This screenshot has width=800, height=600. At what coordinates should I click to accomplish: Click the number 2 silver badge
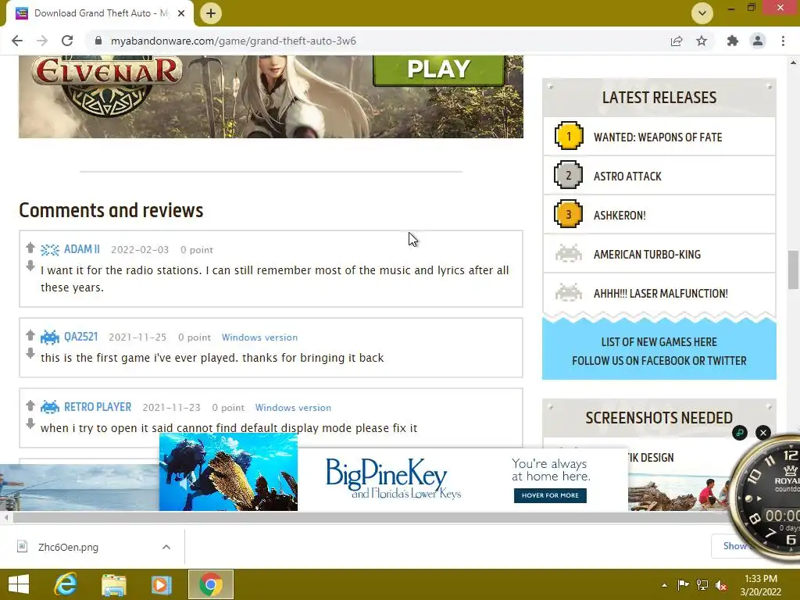[569, 175]
